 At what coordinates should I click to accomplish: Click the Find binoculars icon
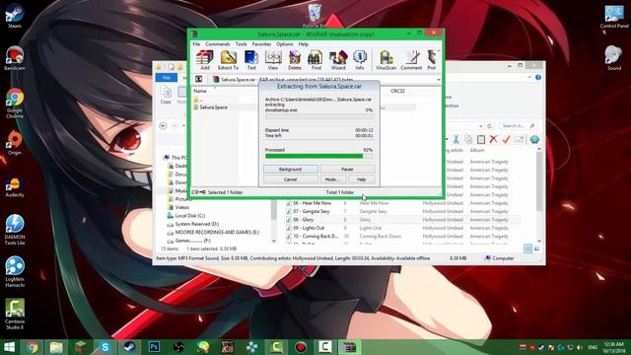[315, 60]
